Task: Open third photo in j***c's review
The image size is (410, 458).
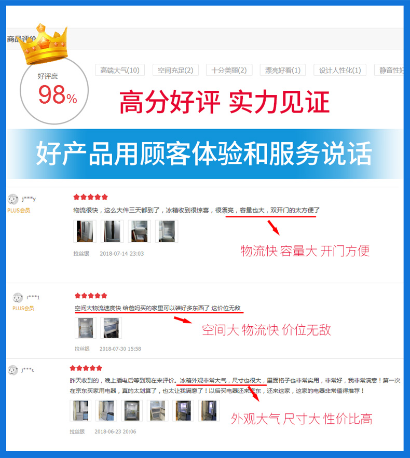Action: (x=132, y=411)
